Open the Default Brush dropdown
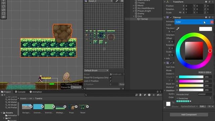This screenshot has width=215, height=121. (x=96, y=71)
